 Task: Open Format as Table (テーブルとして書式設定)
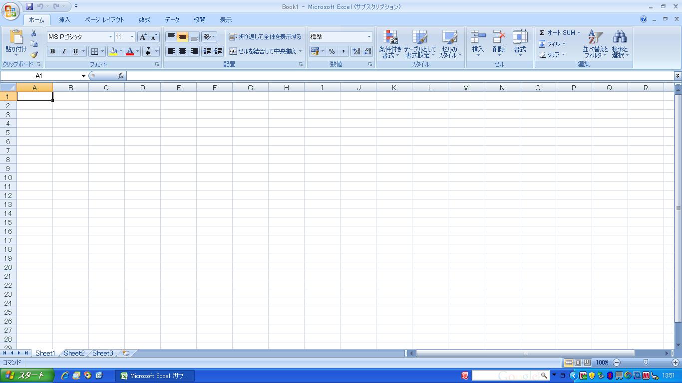420,44
